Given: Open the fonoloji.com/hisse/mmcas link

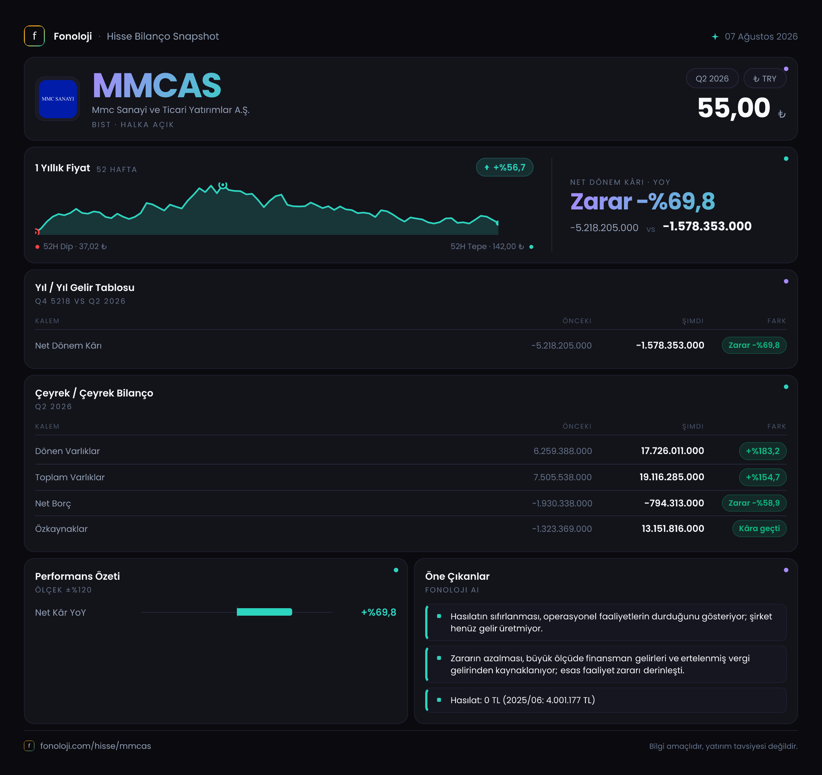Looking at the screenshot, I should tap(96, 745).
